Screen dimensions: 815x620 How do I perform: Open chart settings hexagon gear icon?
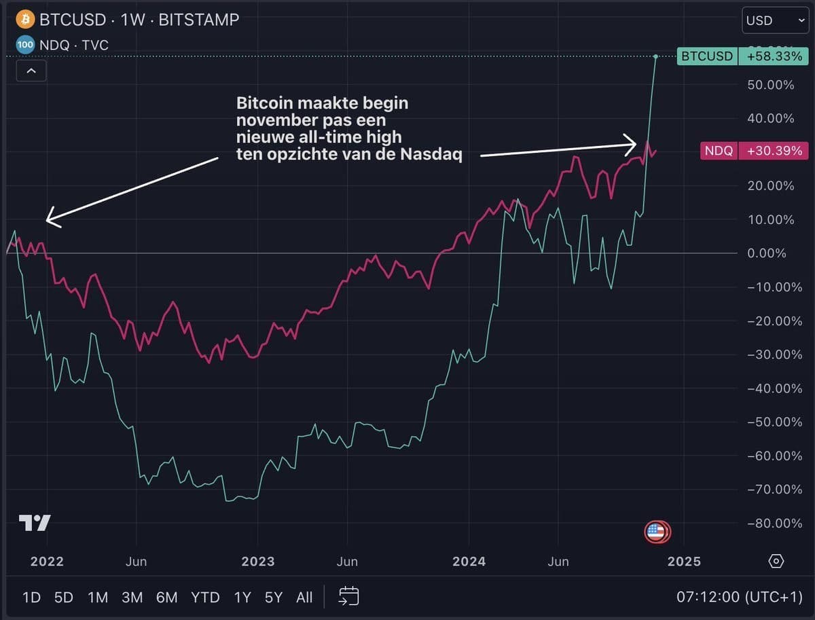coord(777,562)
